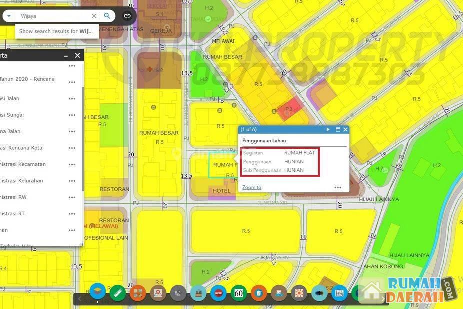This screenshot has height=309, width=463.
Task: Select 'Show search results for Wij...' suggestion
Action: pyautogui.click(x=56, y=31)
